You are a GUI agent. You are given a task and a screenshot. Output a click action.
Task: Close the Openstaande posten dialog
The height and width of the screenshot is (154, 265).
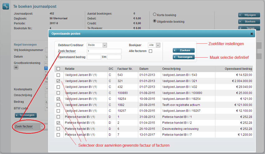pos(252,34)
